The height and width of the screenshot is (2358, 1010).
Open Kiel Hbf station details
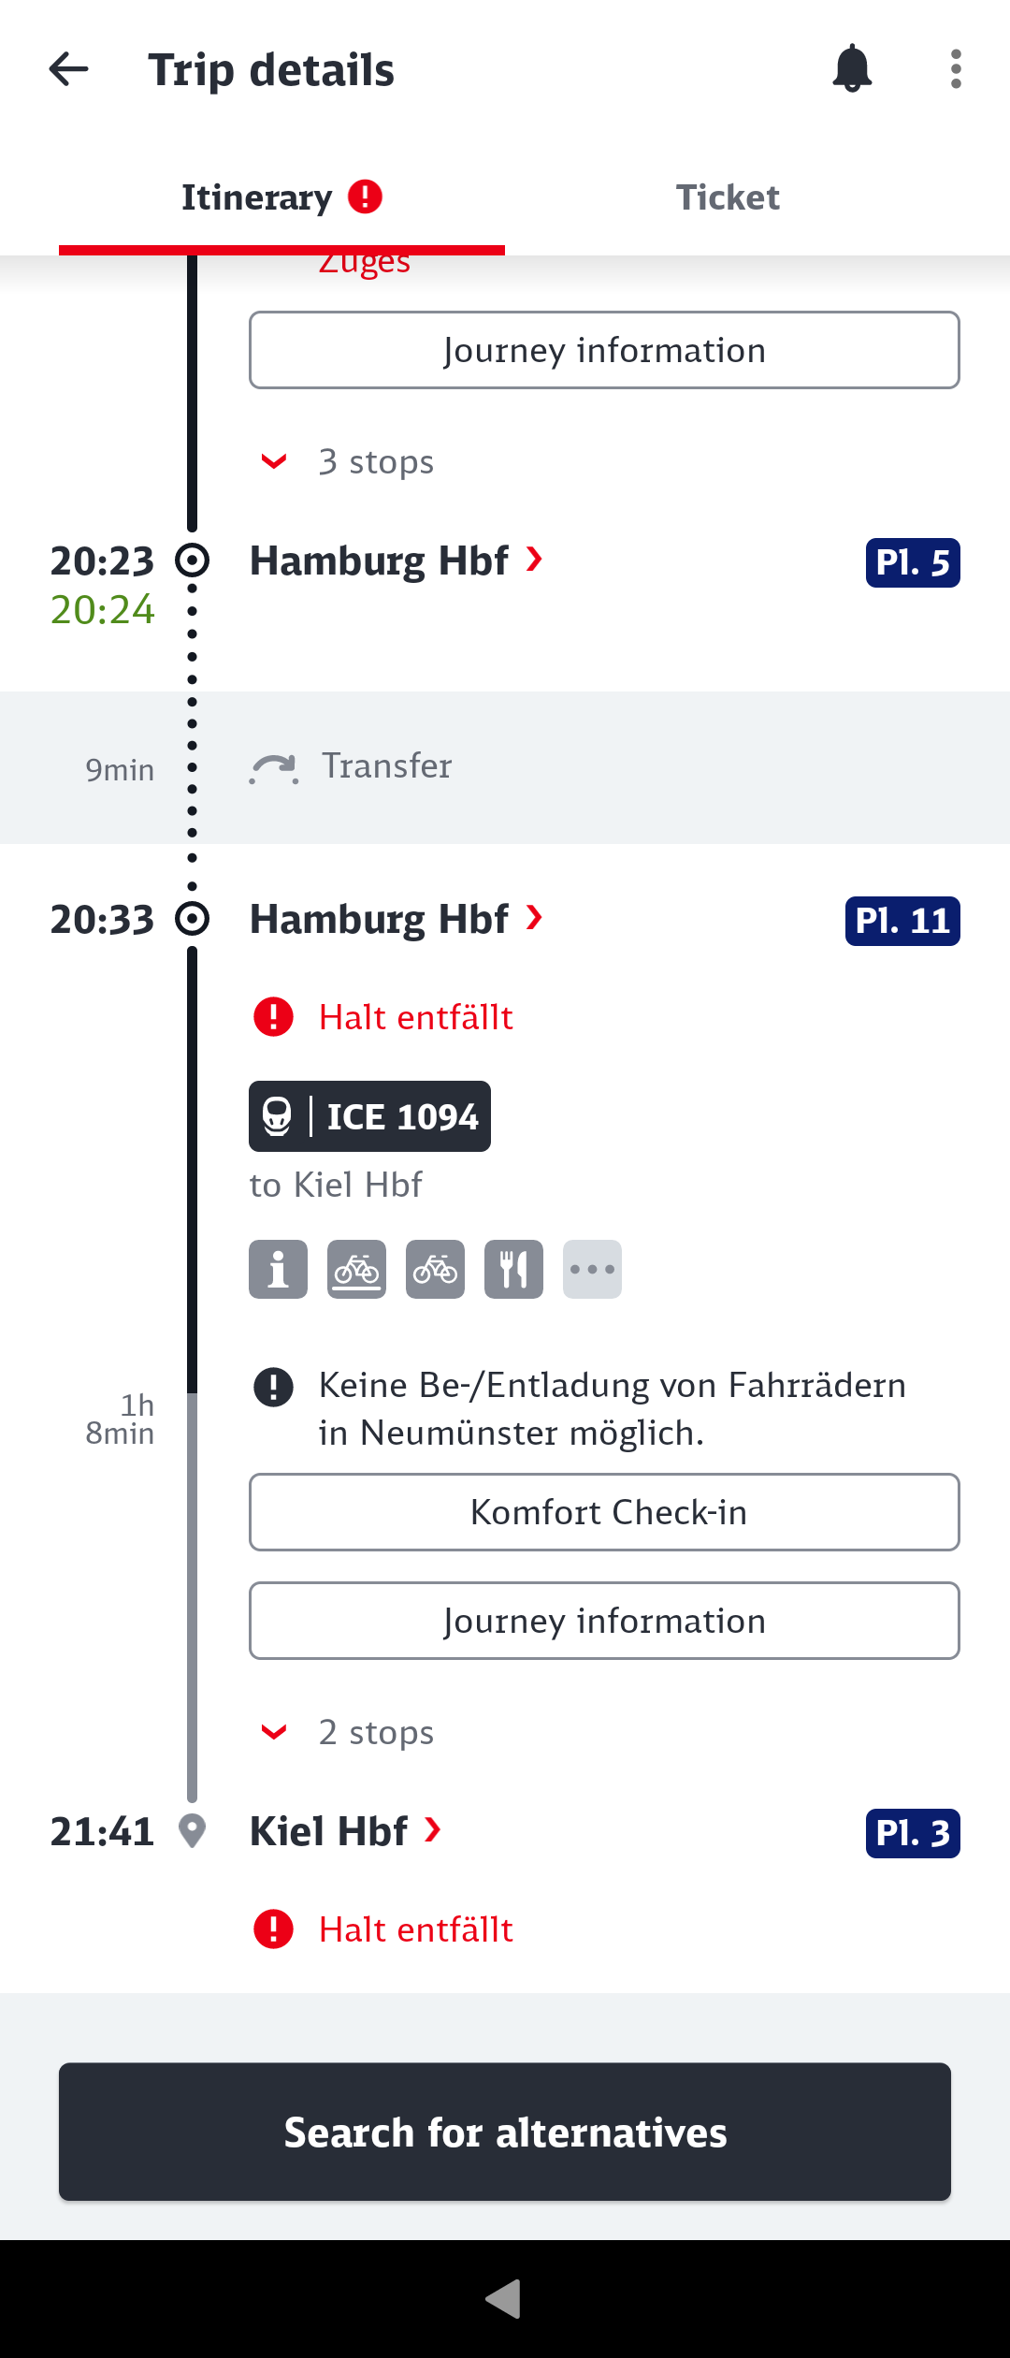click(345, 1831)
